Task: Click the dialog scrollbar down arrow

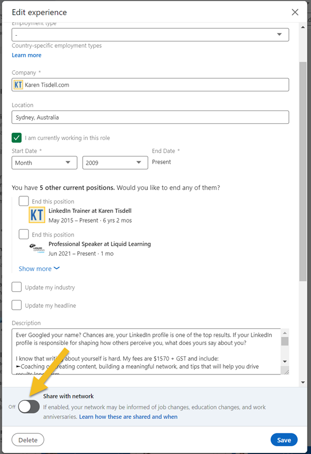Action: (303, 382)
